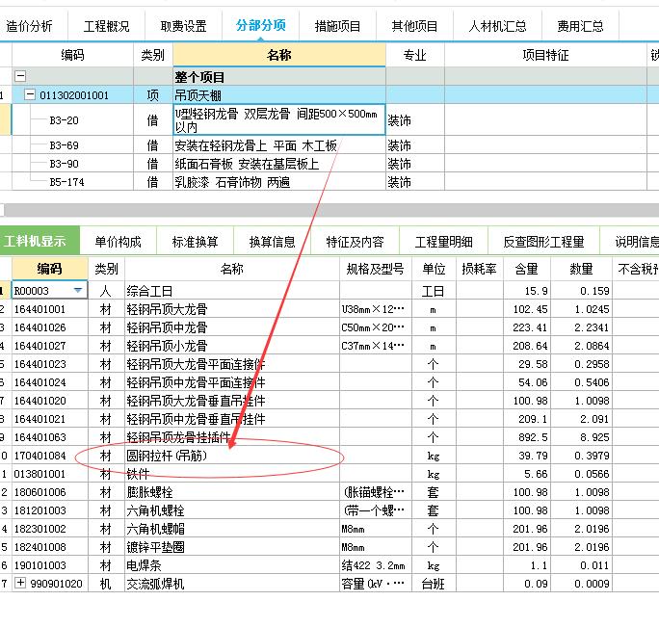
Task: Open 其他项目 tab
Action: [414, 26]
